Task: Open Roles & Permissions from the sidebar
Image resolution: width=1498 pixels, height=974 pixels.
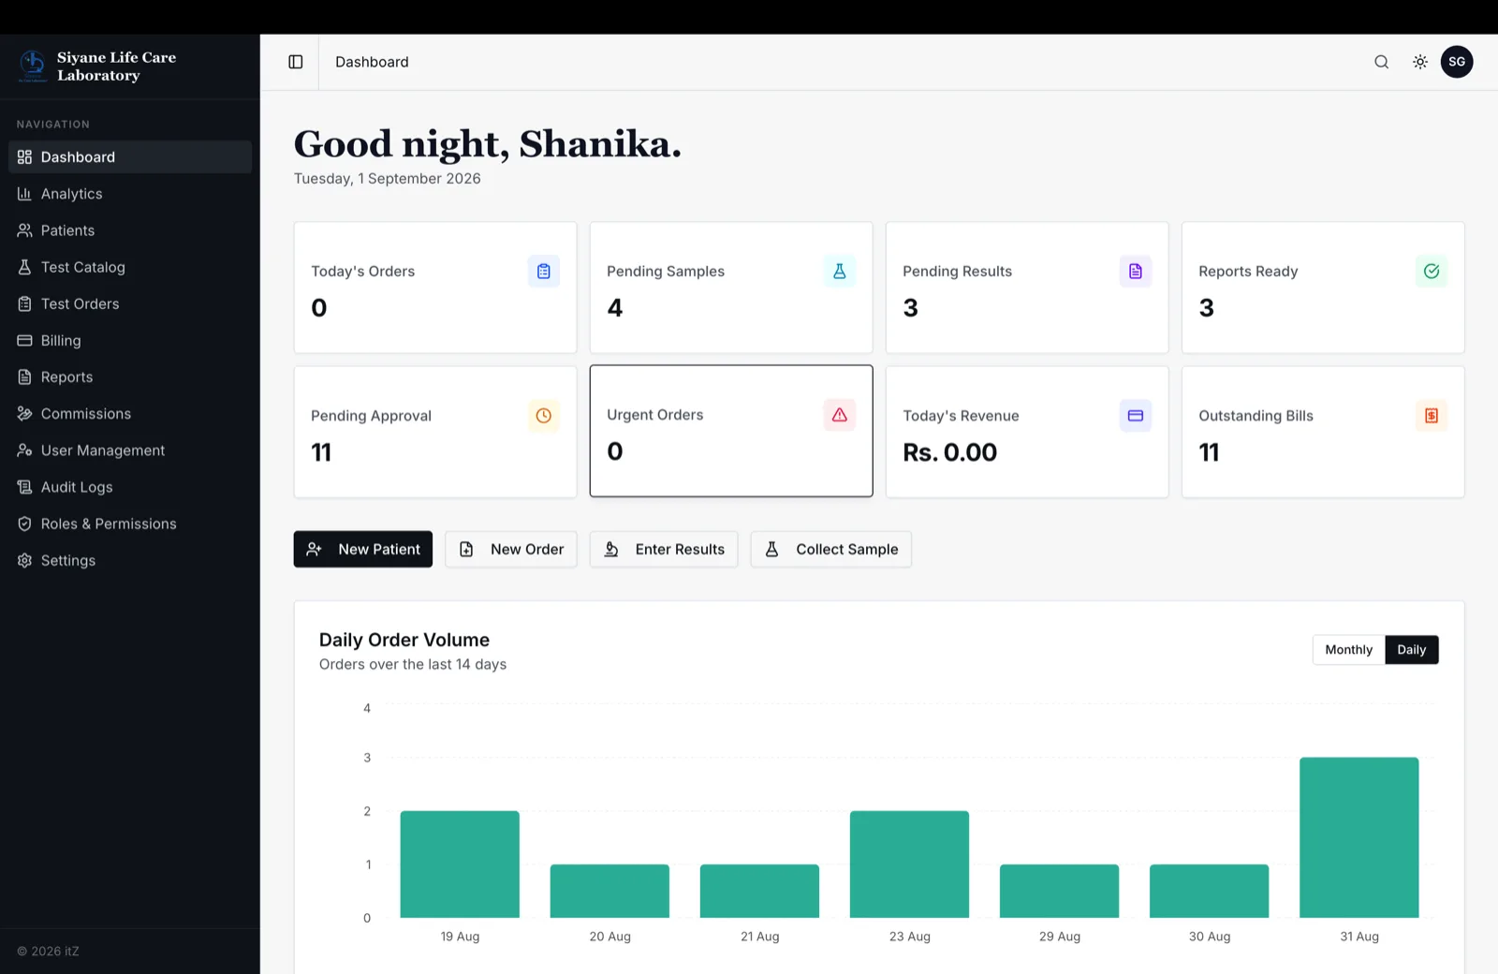Action: [x=130, y=524]
